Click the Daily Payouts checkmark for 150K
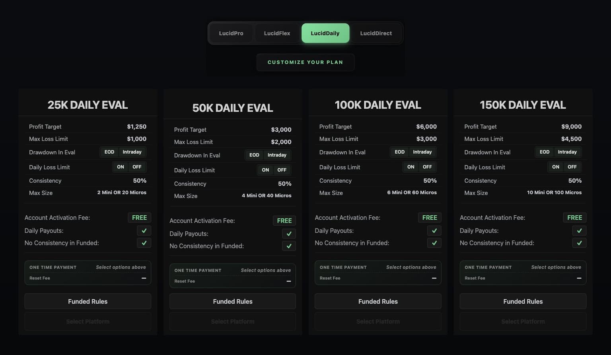This screenshot has width=611, height=355. pyautogui.click(x=579, y=230)
